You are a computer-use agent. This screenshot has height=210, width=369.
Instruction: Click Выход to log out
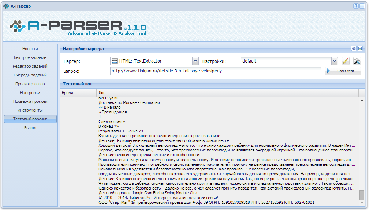coord(30,128)
